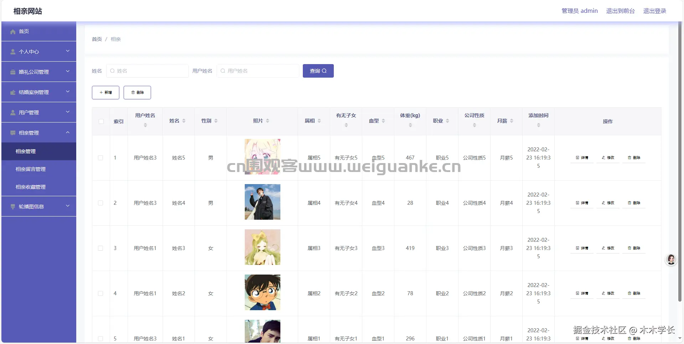Click the 相亲网站 site title
This screenshot has width=684, height=344.
pyautogui.click(x=28, y=11)
